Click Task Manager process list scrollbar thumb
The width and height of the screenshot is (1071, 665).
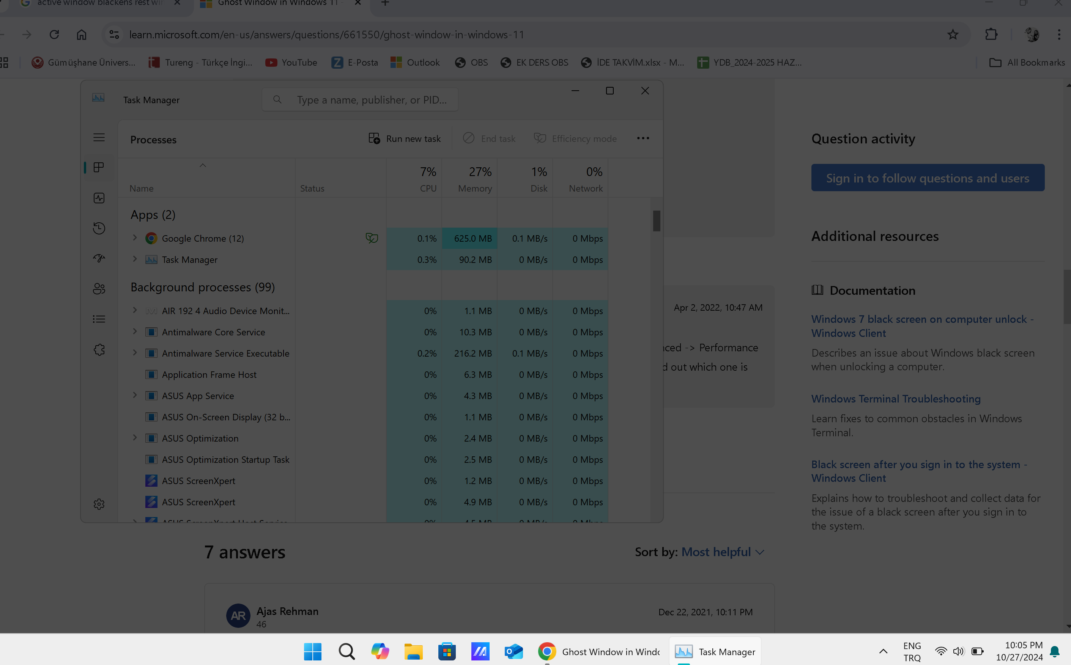pyautogui.click(x=657, y=221)
